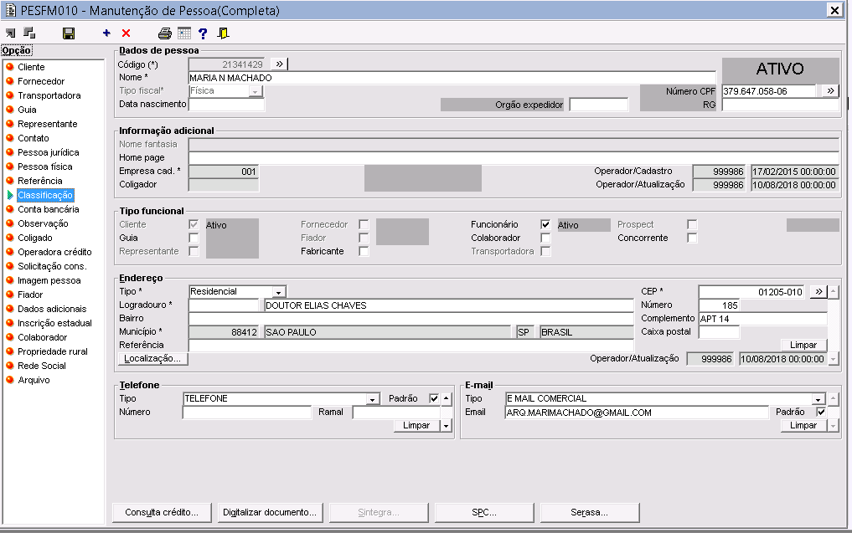Click the Serasa... button

click(x=589, y=512)
